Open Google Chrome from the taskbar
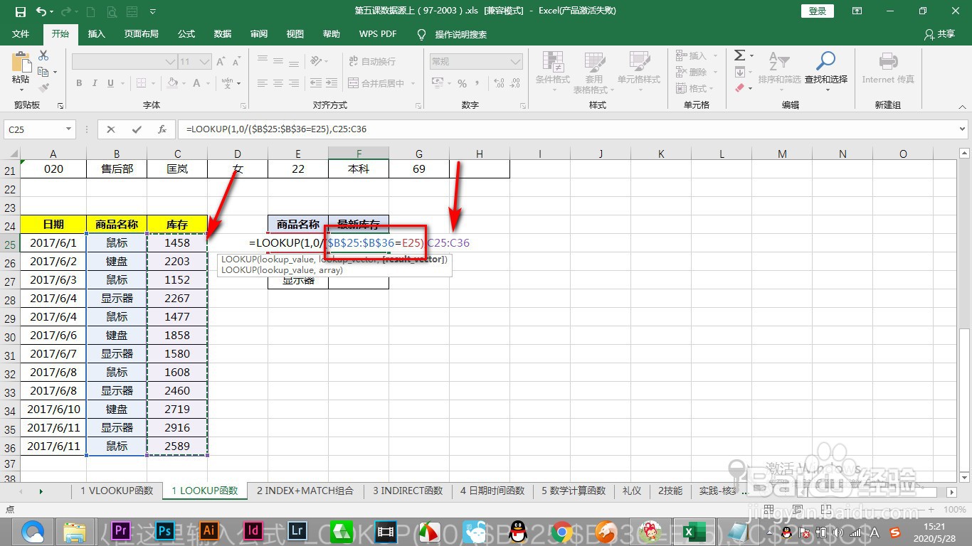This screenshot has height=546, width=972. [x=562, y=530]
